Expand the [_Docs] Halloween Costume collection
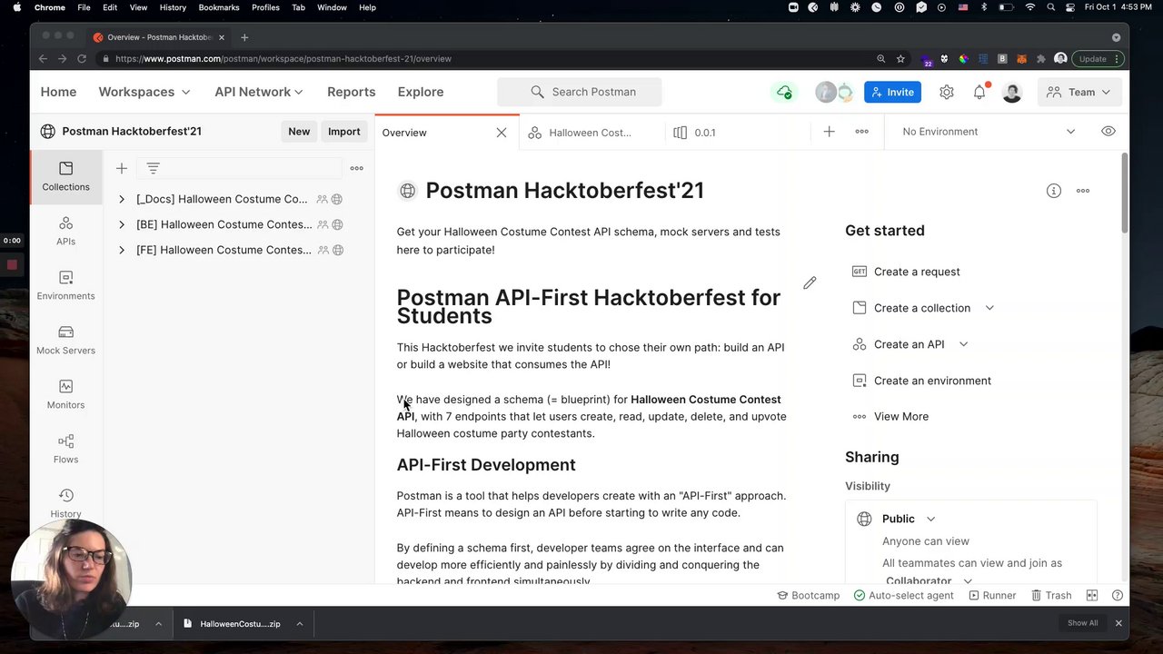This screenshot has width=1163, height=654. [121, 199]
